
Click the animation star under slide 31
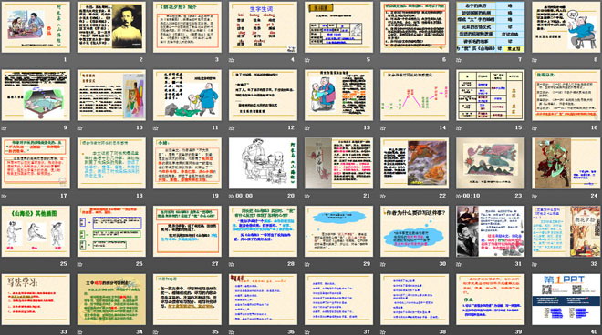click(x=459, y=264)
